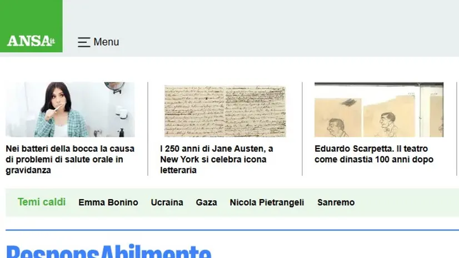Select the Emma Bonino topic
This screenshot has height=258, width=459.
[x=108, y=202]
